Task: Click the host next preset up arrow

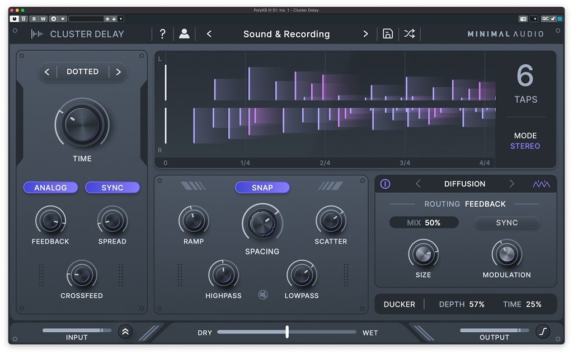Action: coord(107,19)
